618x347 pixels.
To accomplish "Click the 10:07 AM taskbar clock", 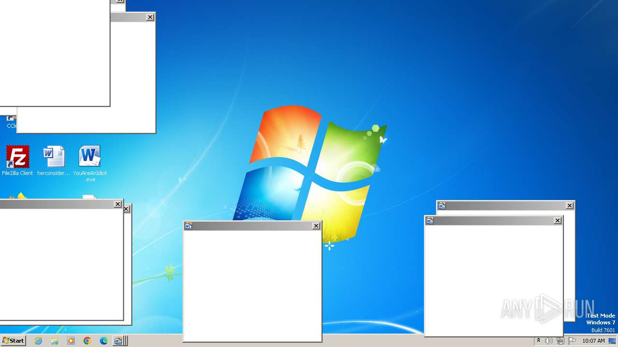I will pos(593,341).
